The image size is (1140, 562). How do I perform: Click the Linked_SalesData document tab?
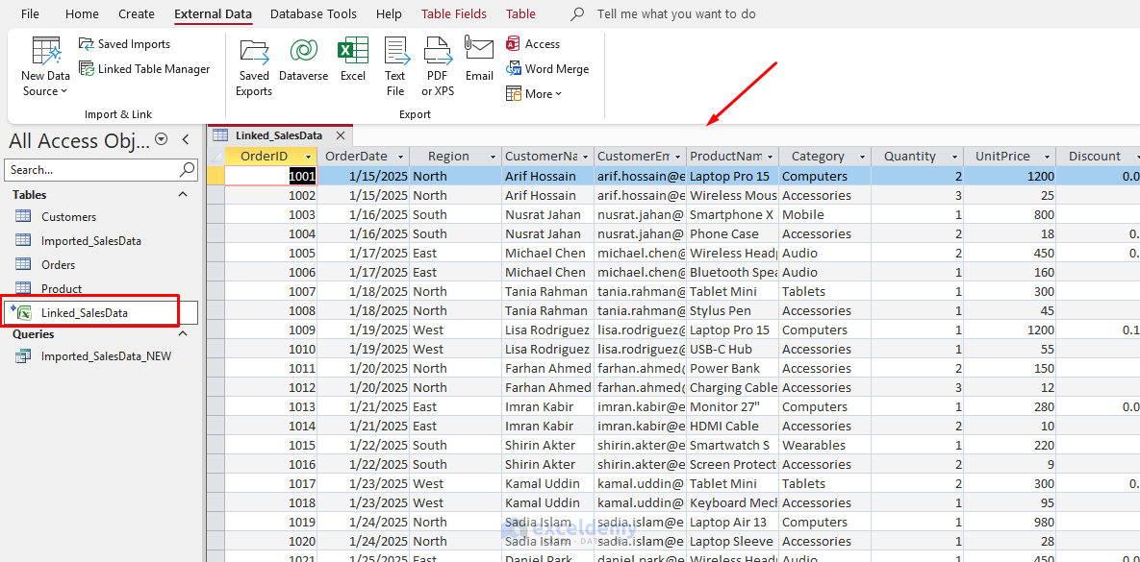(278, 135)
